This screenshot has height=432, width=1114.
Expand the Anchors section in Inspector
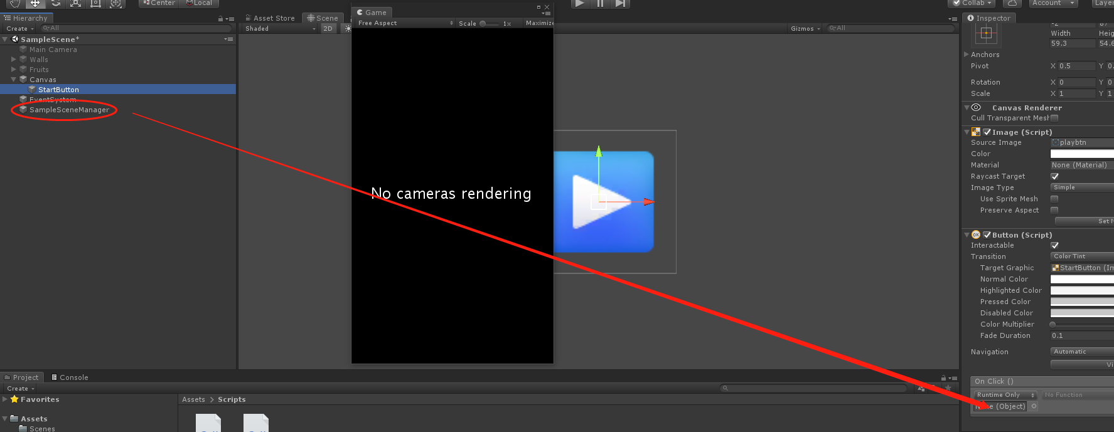(x=967, y=55)
